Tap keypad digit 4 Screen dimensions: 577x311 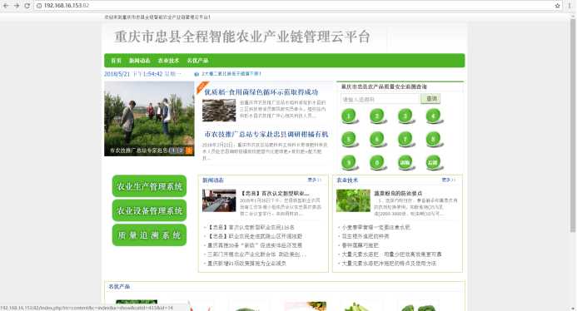tap(433, 116)
